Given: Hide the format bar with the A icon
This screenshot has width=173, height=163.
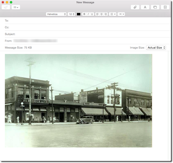Looking at the screenshot, I should point(145,7).
